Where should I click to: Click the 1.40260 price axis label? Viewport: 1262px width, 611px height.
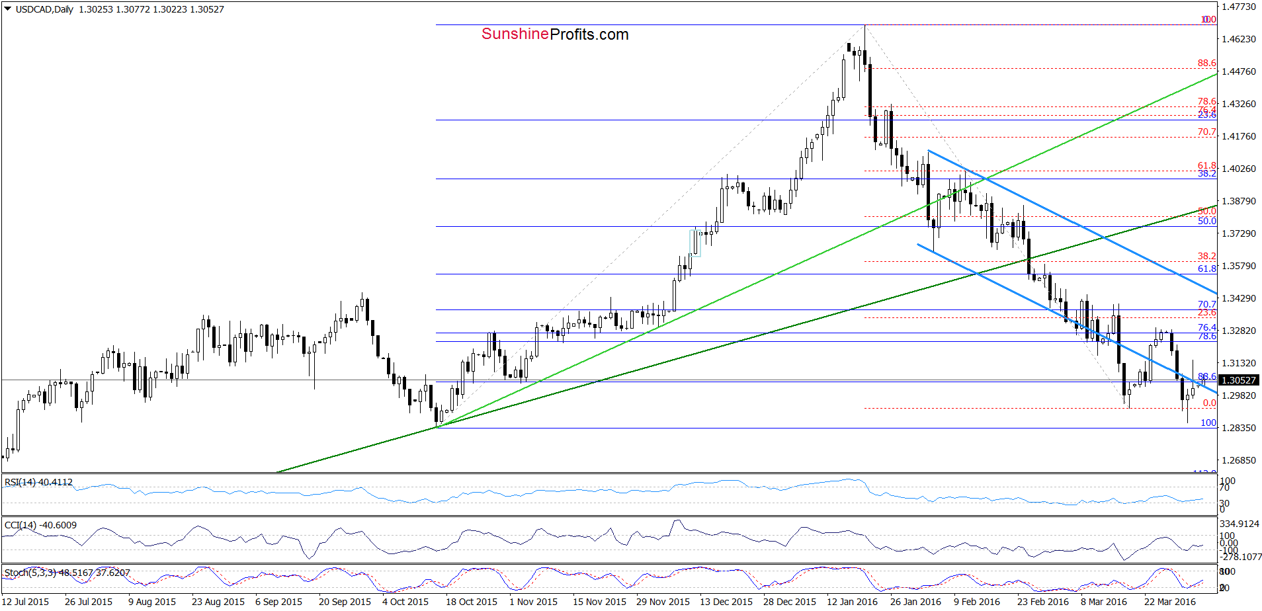click(1238, 169)
